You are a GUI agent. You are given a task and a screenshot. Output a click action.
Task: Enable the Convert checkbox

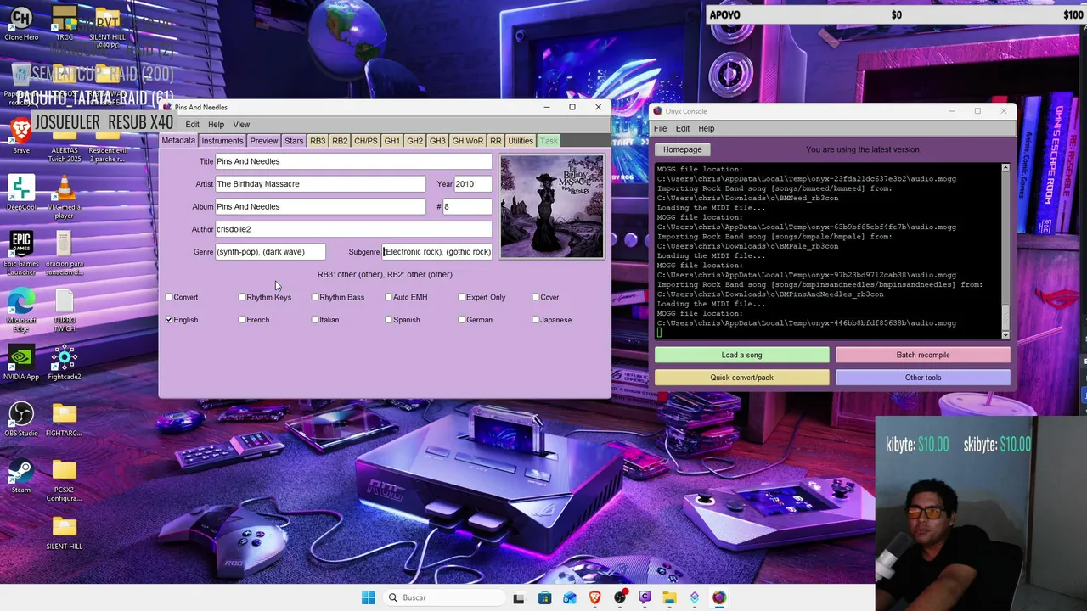click(169, 297)
